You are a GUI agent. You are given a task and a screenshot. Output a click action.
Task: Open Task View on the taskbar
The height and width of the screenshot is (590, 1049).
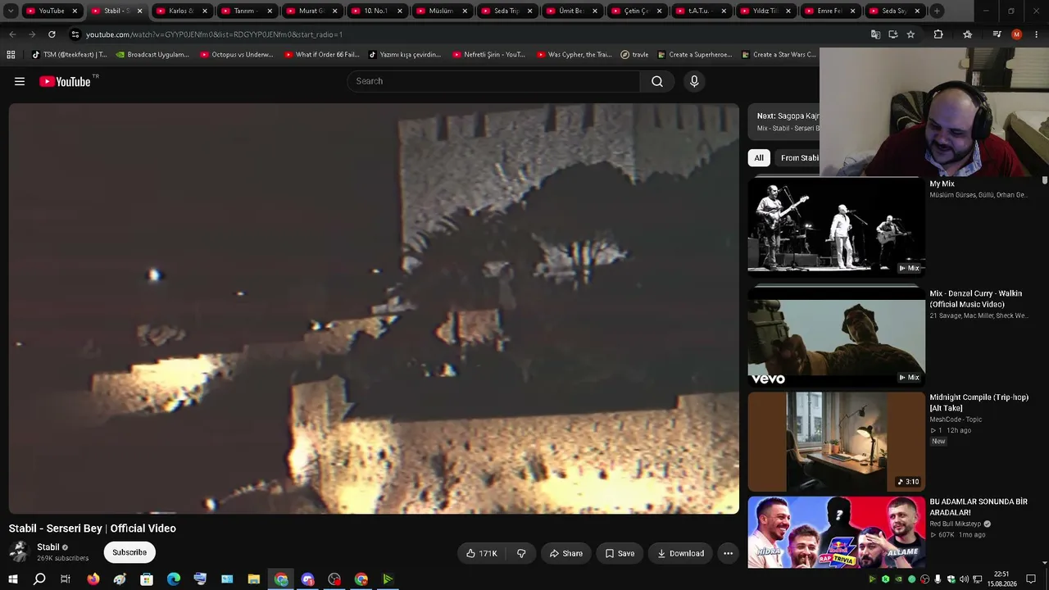[66, 579]
